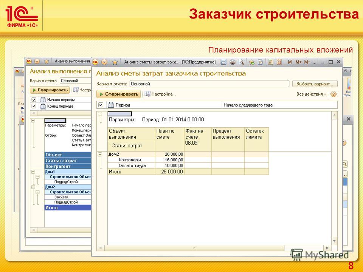
Task: Click the Save icon in the front window title bar
Action: (223, 62)
